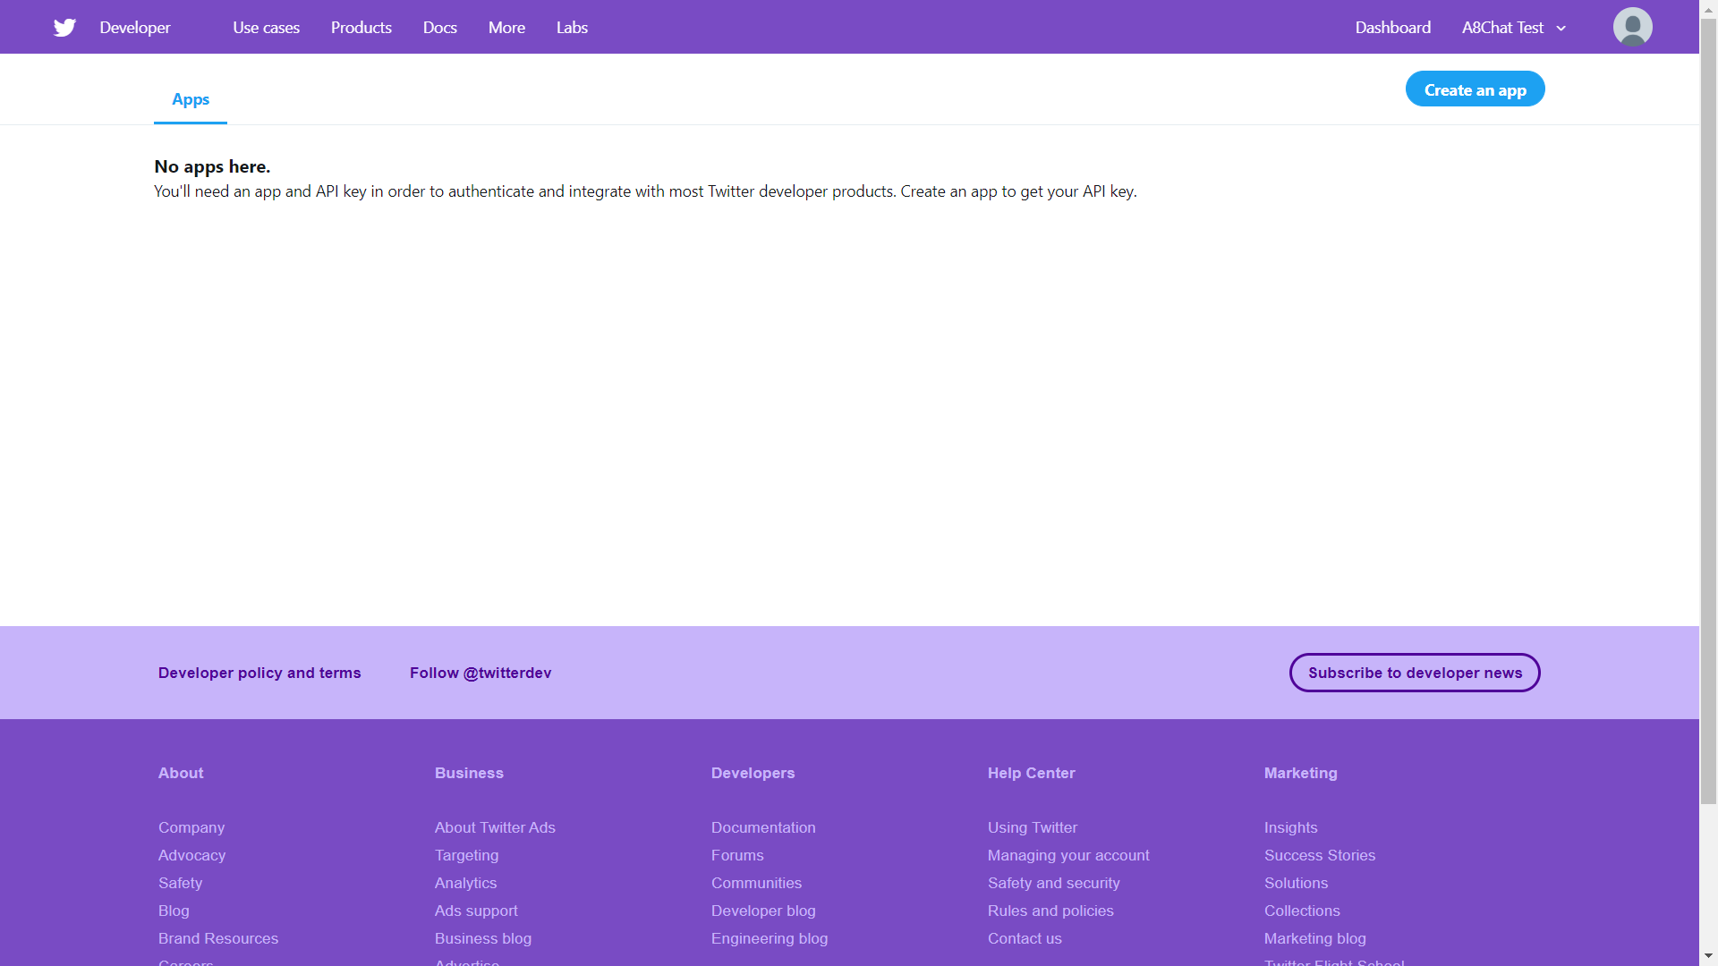The width and height of the screenshot is (1718, 966).
Task: Subscribe to developer news
Action: [x=1415, y=673]
